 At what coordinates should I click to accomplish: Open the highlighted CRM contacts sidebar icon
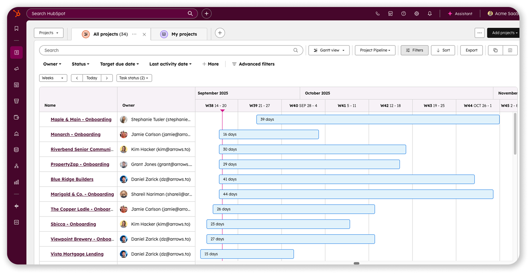tap(17, 52)
